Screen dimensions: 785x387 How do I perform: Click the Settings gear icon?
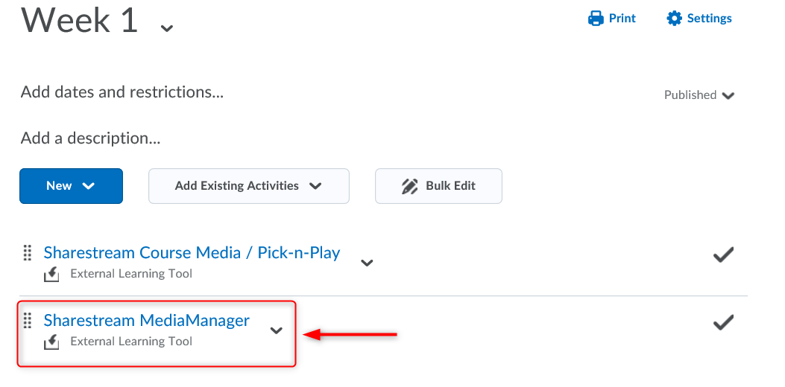[x=675, y=19]
